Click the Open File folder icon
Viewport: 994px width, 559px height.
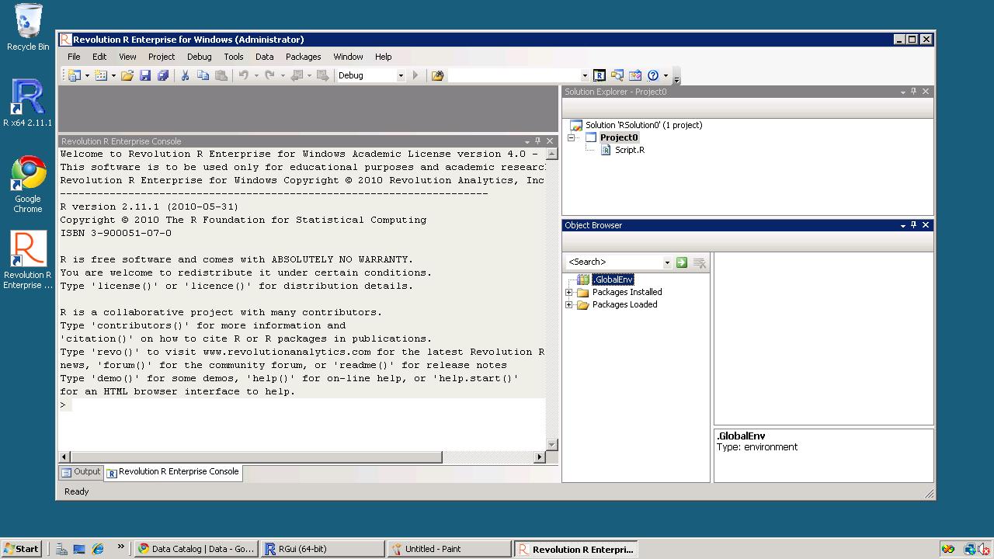click(127, 75)
